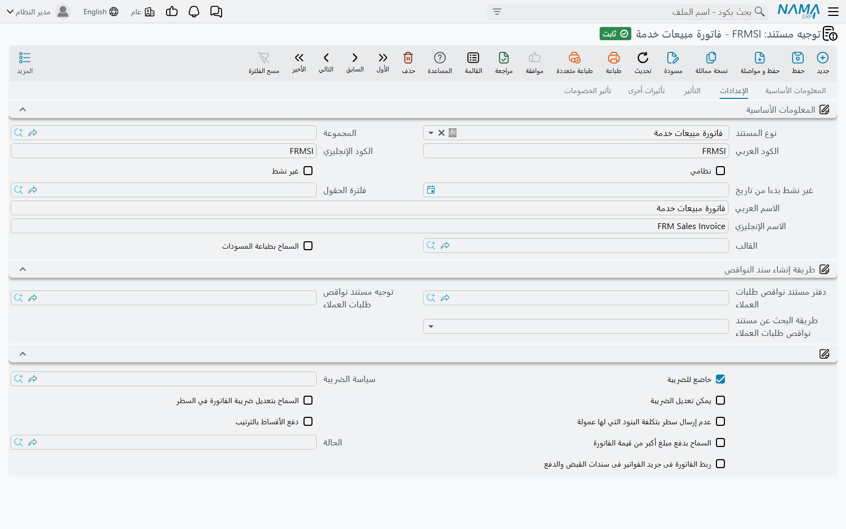Open the notifications bell icon

(x=194, y=12)
